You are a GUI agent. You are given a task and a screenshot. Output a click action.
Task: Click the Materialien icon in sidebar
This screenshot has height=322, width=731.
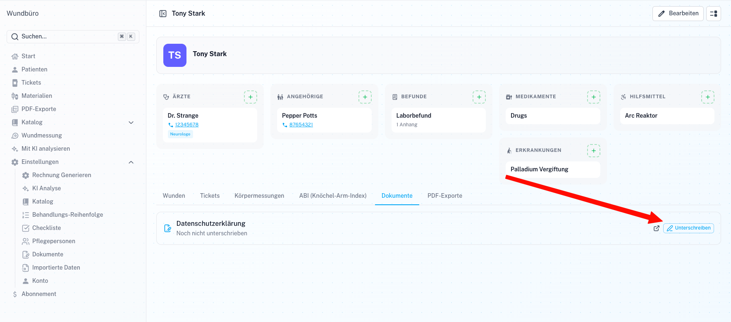[x=15, y=96]
